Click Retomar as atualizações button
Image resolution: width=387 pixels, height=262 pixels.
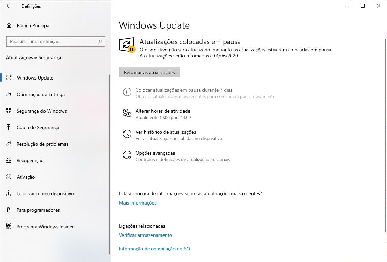[x=149, y=72]
